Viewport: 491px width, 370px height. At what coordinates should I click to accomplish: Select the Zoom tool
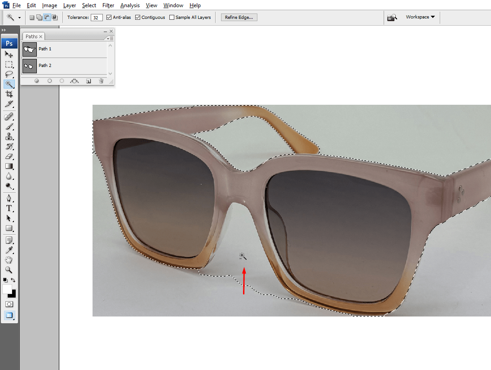(x=9, y=270)
